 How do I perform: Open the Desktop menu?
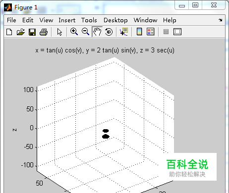(x=115, y=20)
